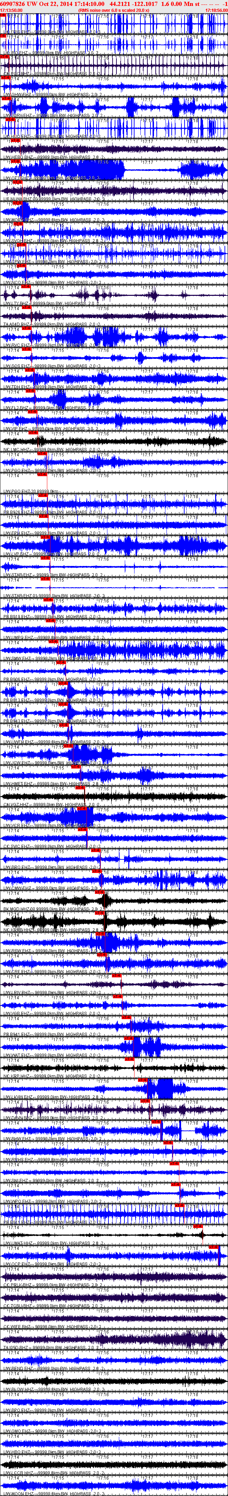The image size is (228, 1496).
Task: Click the end time 17:18:56.00 label
Action: [x=217, y=10]
